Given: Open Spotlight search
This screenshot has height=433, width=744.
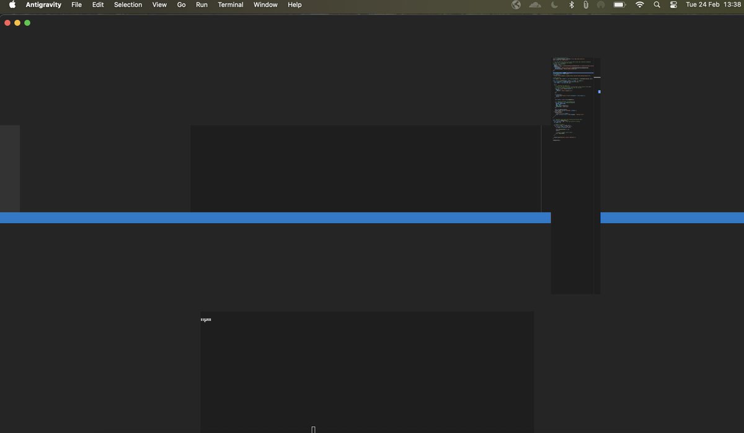Looking at the screenshot, I should [657, 4].
